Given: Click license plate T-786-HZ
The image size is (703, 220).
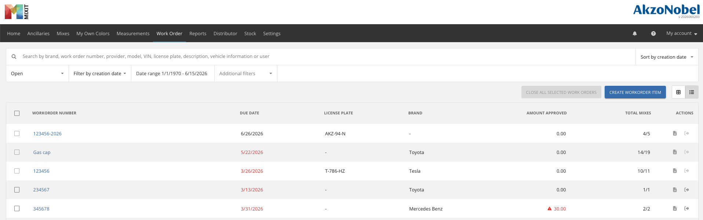Looking at the screenshot, I should coord(335,171).
